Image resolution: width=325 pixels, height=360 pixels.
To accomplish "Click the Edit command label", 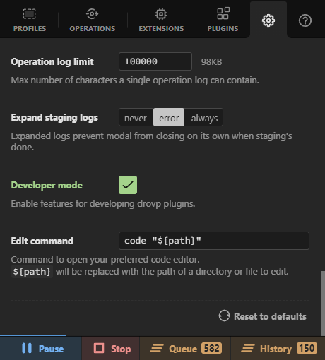I will click(42, 241).
